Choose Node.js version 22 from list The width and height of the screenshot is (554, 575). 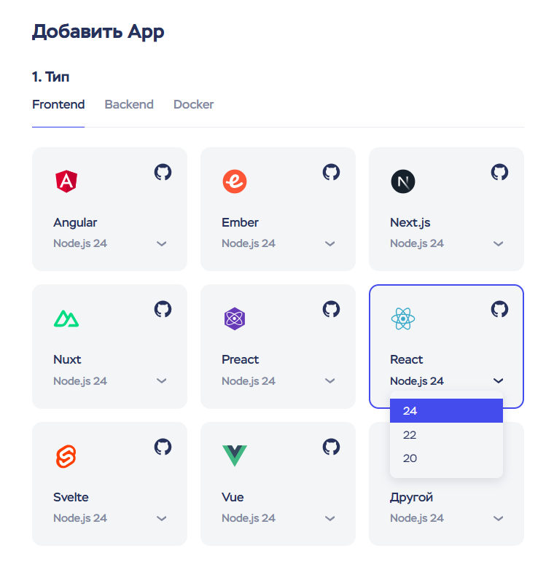(x=446, y=435)
